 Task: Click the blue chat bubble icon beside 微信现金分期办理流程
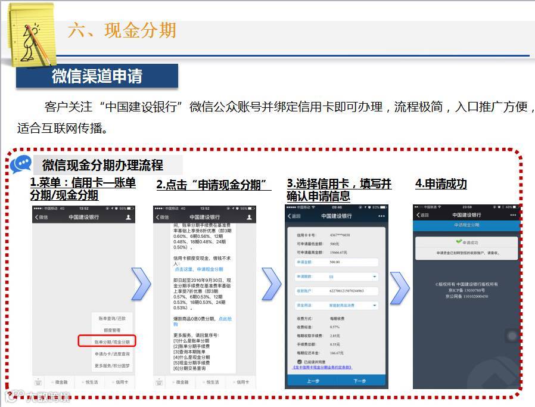point(21,164)
